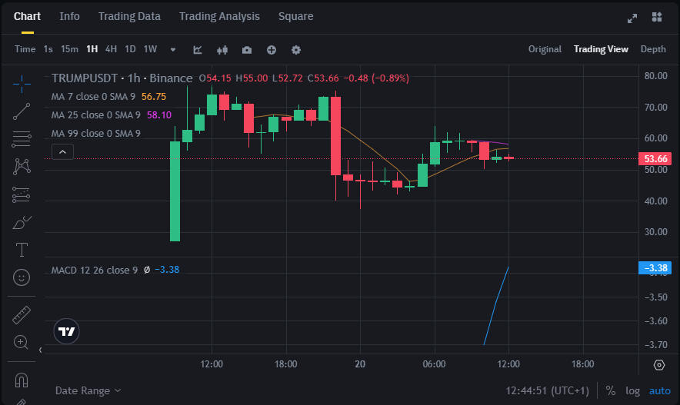The width and height of the screenshot is (680, 405).
Task: Change the candlestick chart type
Action: [x=222, y=50]
